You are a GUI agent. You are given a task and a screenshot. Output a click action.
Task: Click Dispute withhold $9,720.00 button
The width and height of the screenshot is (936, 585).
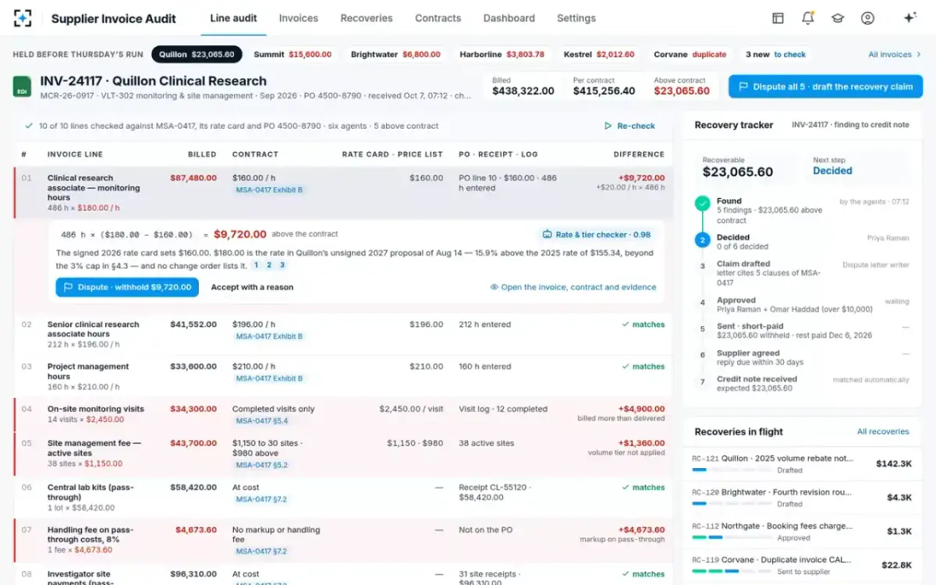[127, 287]
